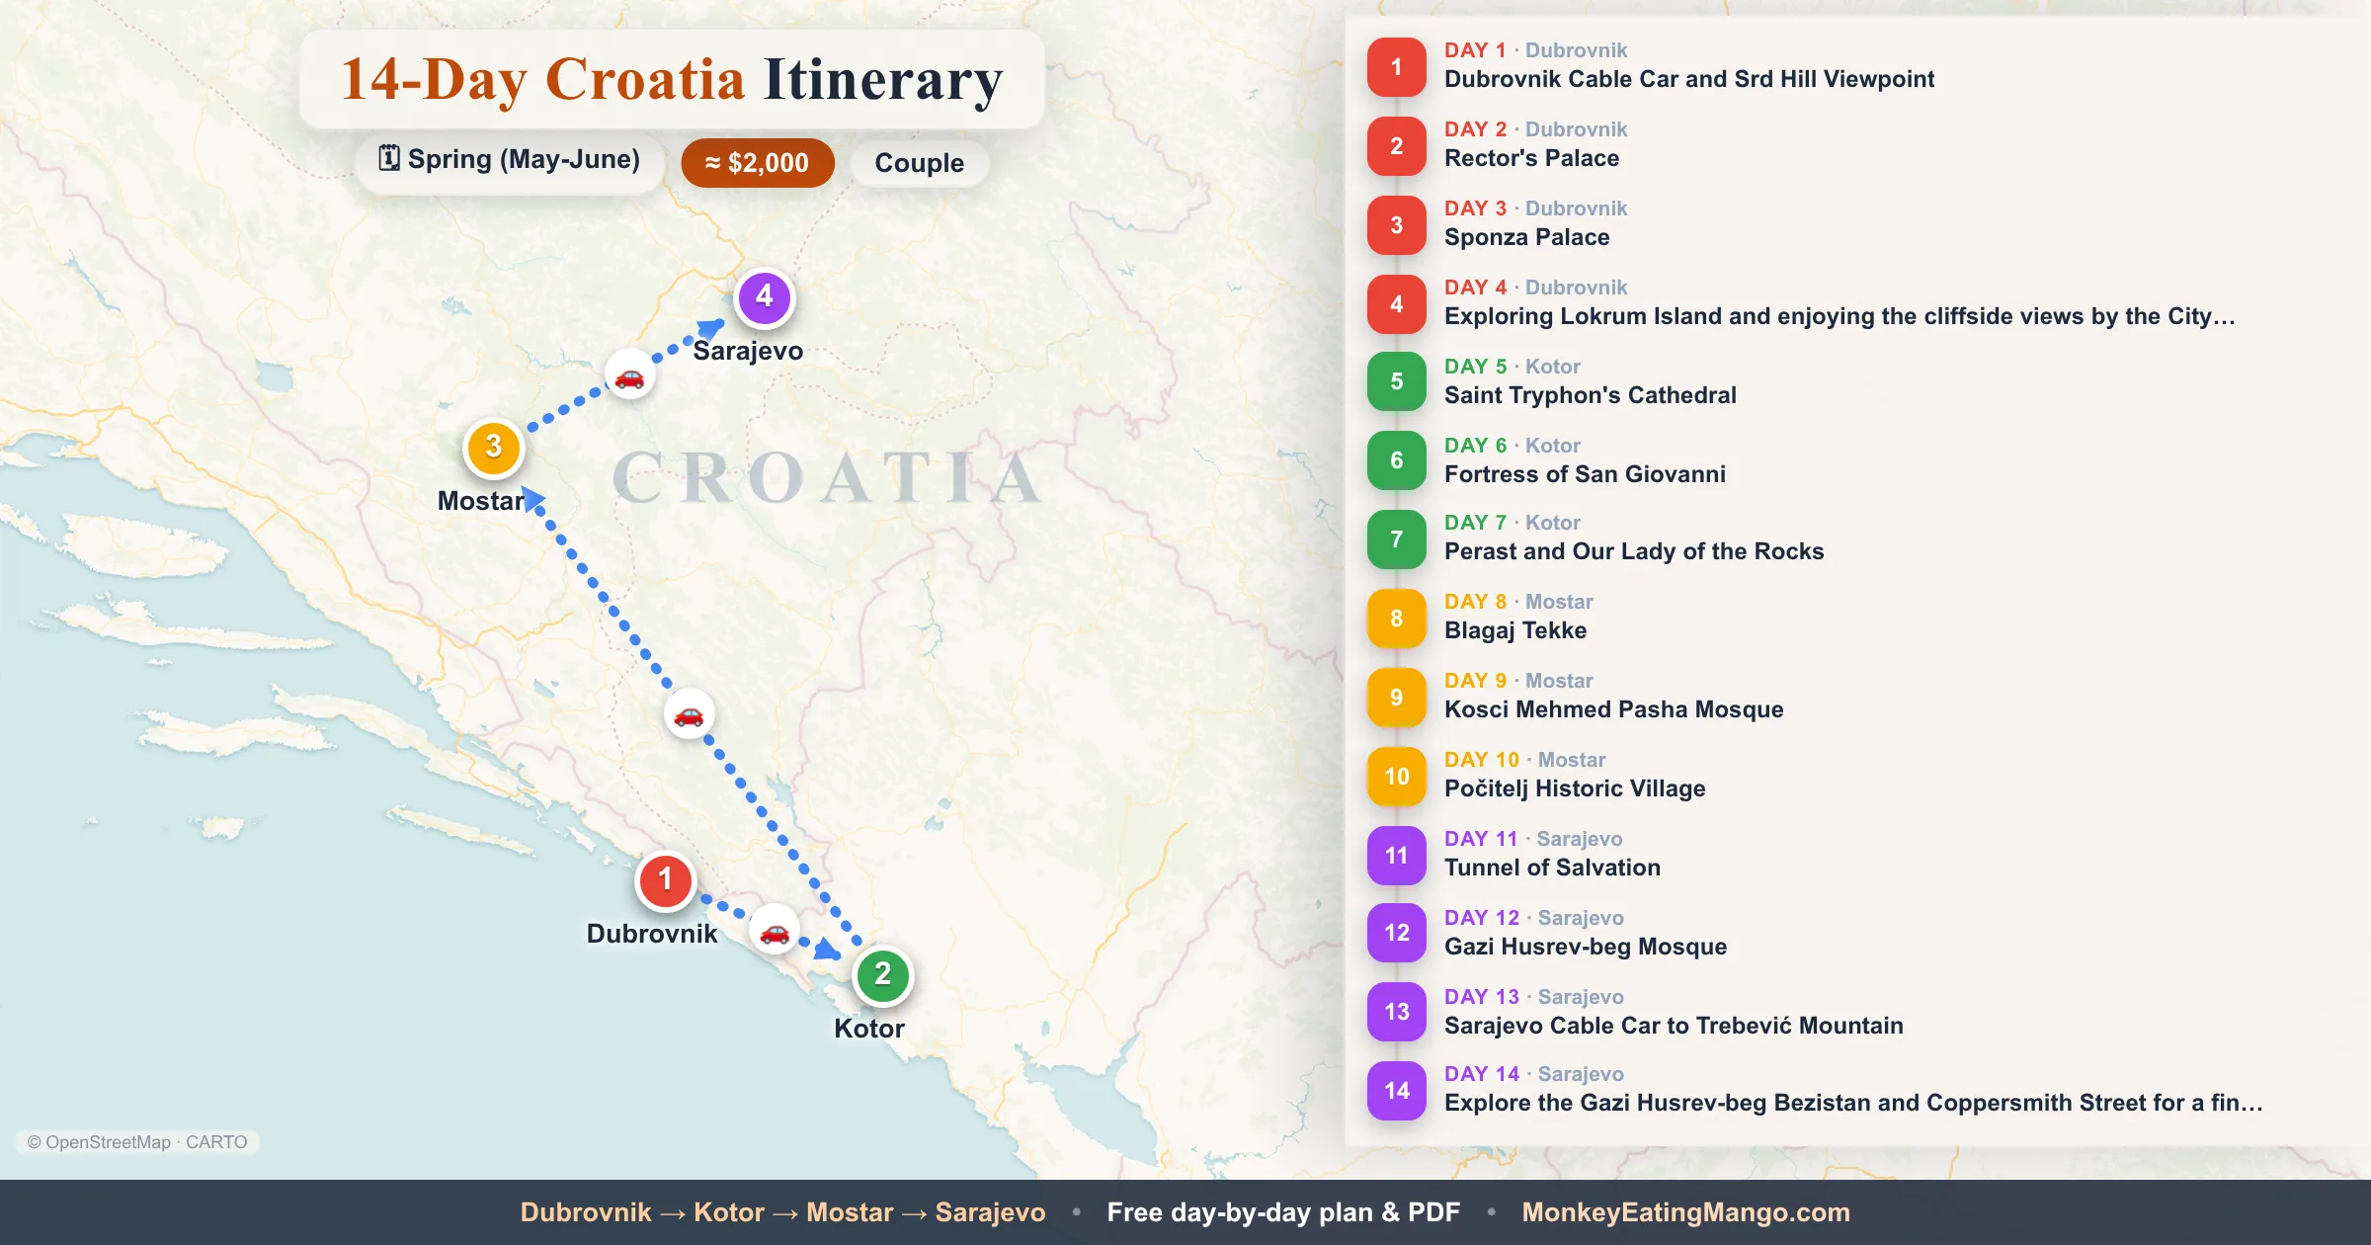The image size is (2371, 1245).
Task: Click the green Day 6 number badge
Action: pyautogui.click(x=1397, y=460)
